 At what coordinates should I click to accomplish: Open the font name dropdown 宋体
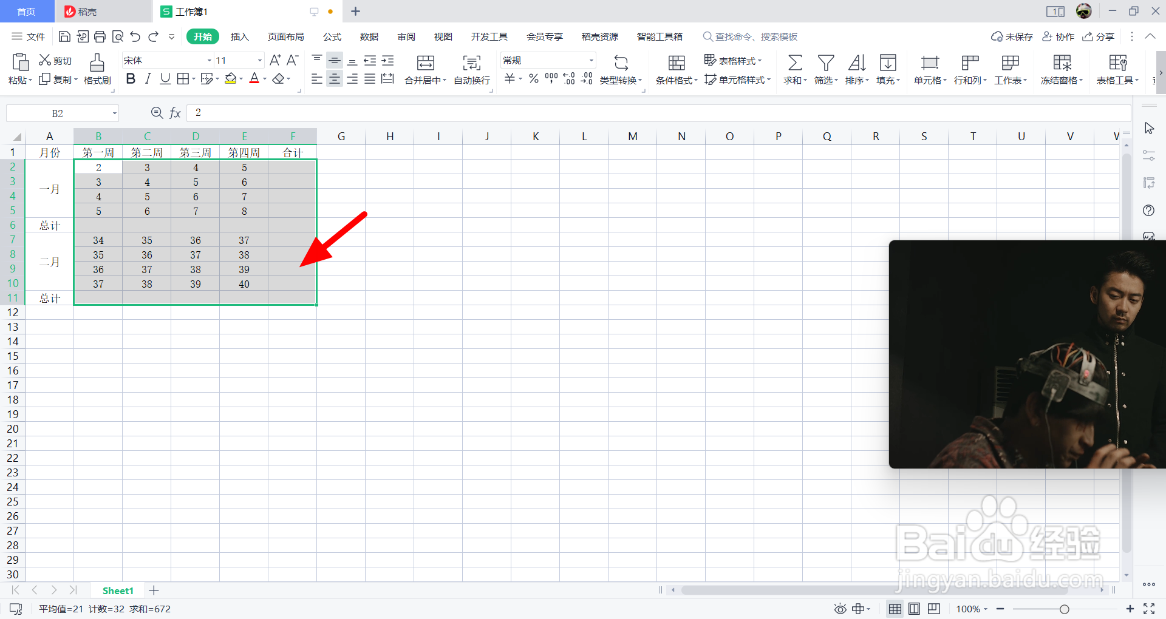pyautogui.click(x=210, y=60)
